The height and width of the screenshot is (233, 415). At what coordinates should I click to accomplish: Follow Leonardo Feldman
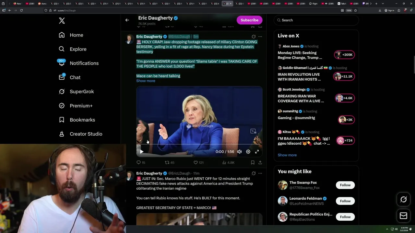pyautogui.click(x=345, y=201)
